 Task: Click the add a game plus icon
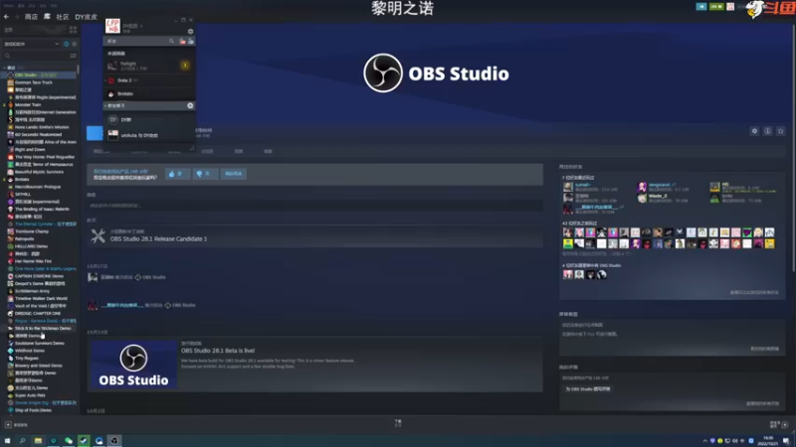8,425
